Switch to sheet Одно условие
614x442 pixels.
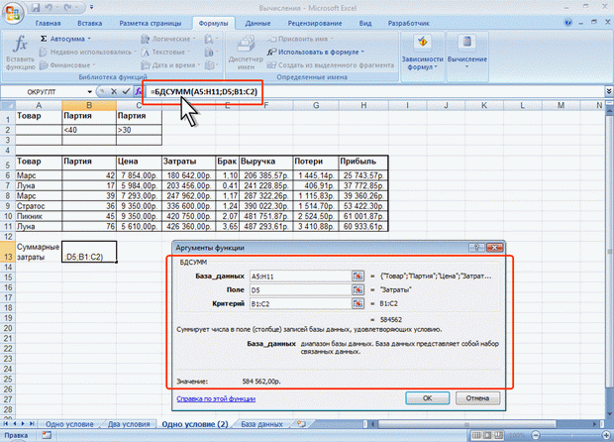tap(69, 424)
